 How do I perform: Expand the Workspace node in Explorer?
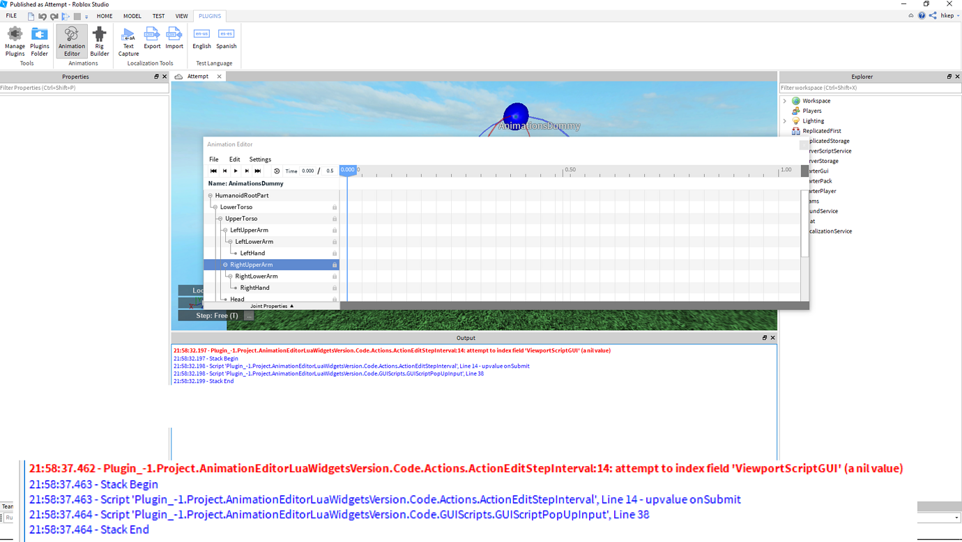pyautogui.click(x=785, y=101)
